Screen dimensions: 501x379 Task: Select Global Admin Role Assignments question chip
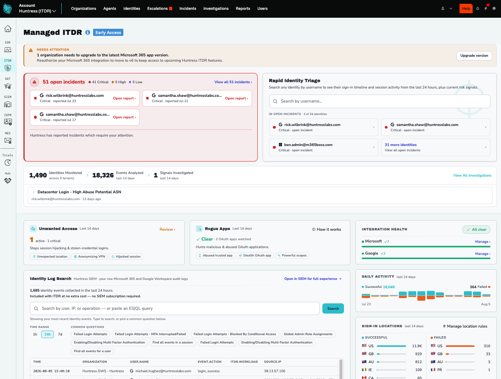click(x=308, y=334)
